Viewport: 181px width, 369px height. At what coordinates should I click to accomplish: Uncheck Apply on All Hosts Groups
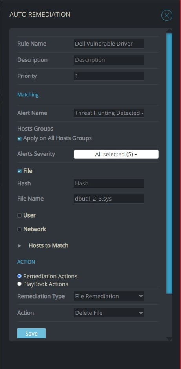[x=20, y=138]
